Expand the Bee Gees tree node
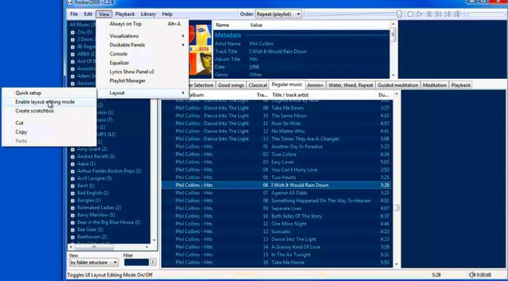The height and width of the screenshot is (281, 508). (x=72, y=230)
